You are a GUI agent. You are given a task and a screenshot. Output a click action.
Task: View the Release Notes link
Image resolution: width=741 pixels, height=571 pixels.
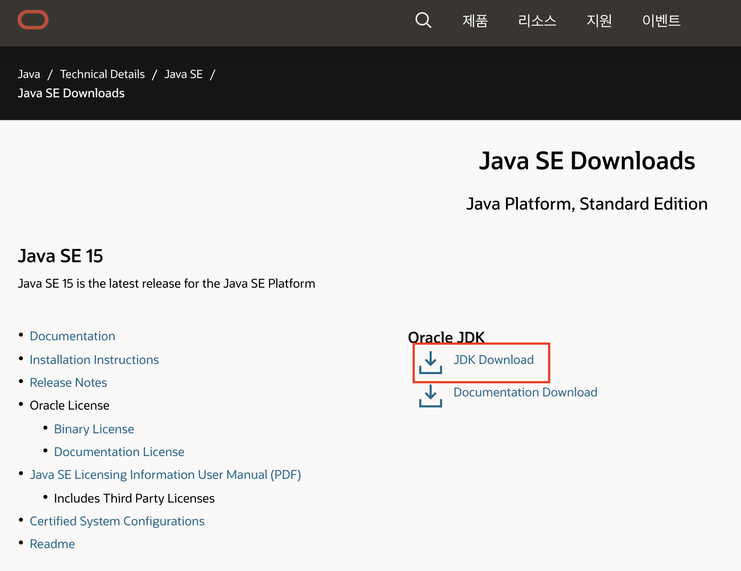pyautogui.click(x=68, y=382)
